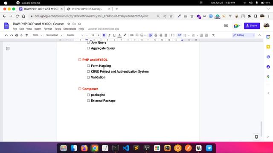Expand bulleted list options arrow
The height and width of the screenshot is (153, 273).
(189, 35)
